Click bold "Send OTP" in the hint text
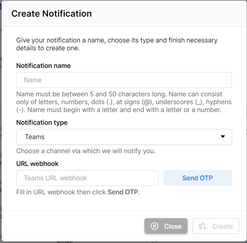Image resolution: width=247 pixels, height=243 pixels. pos(123,192)
